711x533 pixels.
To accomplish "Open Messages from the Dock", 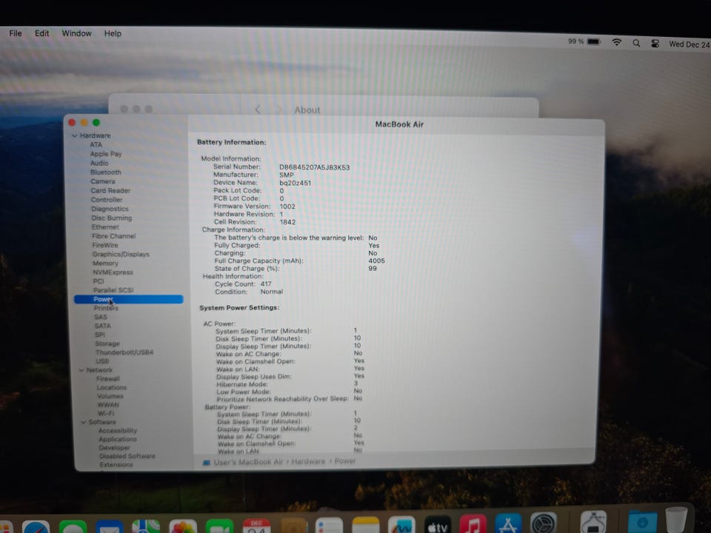I will click(x=73, y=526).
